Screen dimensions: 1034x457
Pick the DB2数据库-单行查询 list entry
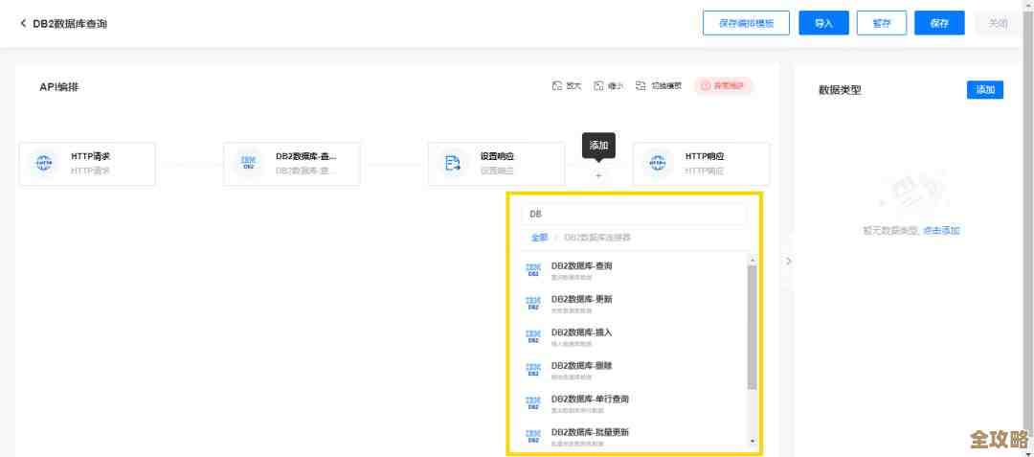point(633,403)
